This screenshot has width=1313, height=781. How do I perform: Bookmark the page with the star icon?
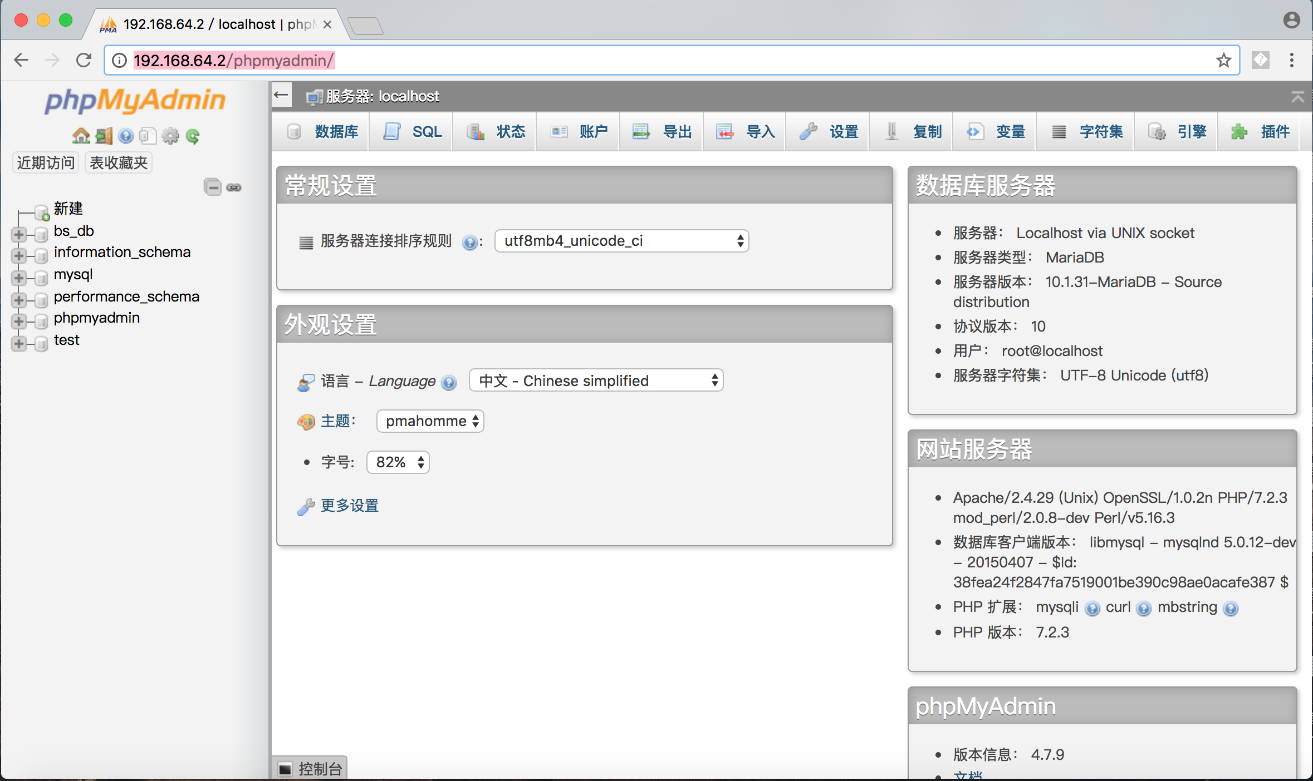pyautogui.click(x=1223, y=60)
